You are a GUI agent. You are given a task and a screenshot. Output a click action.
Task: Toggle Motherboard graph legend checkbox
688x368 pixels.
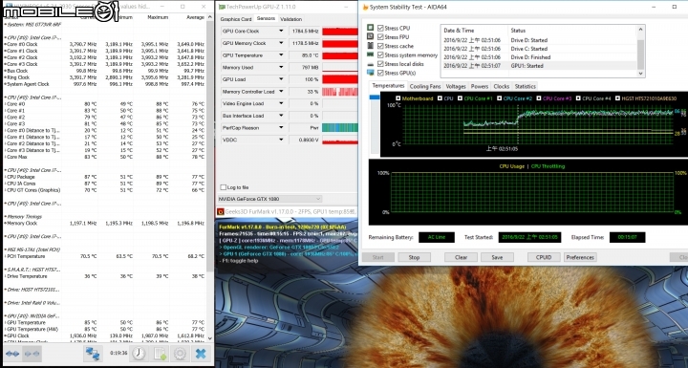coord(398,98)
